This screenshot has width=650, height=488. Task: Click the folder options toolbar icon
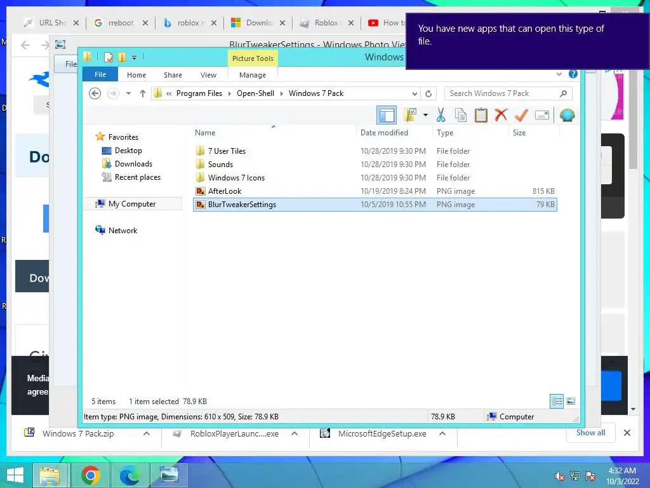[x=410, y=115]
